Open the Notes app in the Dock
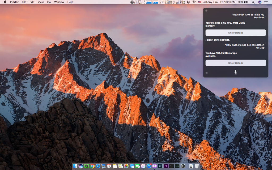272x170 pixels. (115, 166)
